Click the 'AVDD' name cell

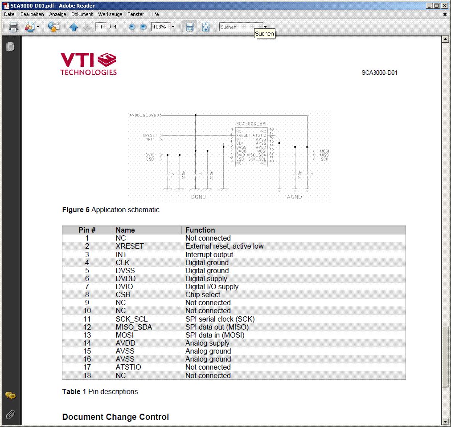coord(125,343)
